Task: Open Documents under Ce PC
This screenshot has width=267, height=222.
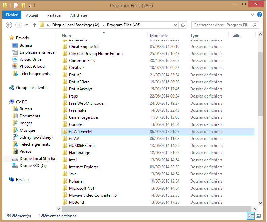Action: 30,116
